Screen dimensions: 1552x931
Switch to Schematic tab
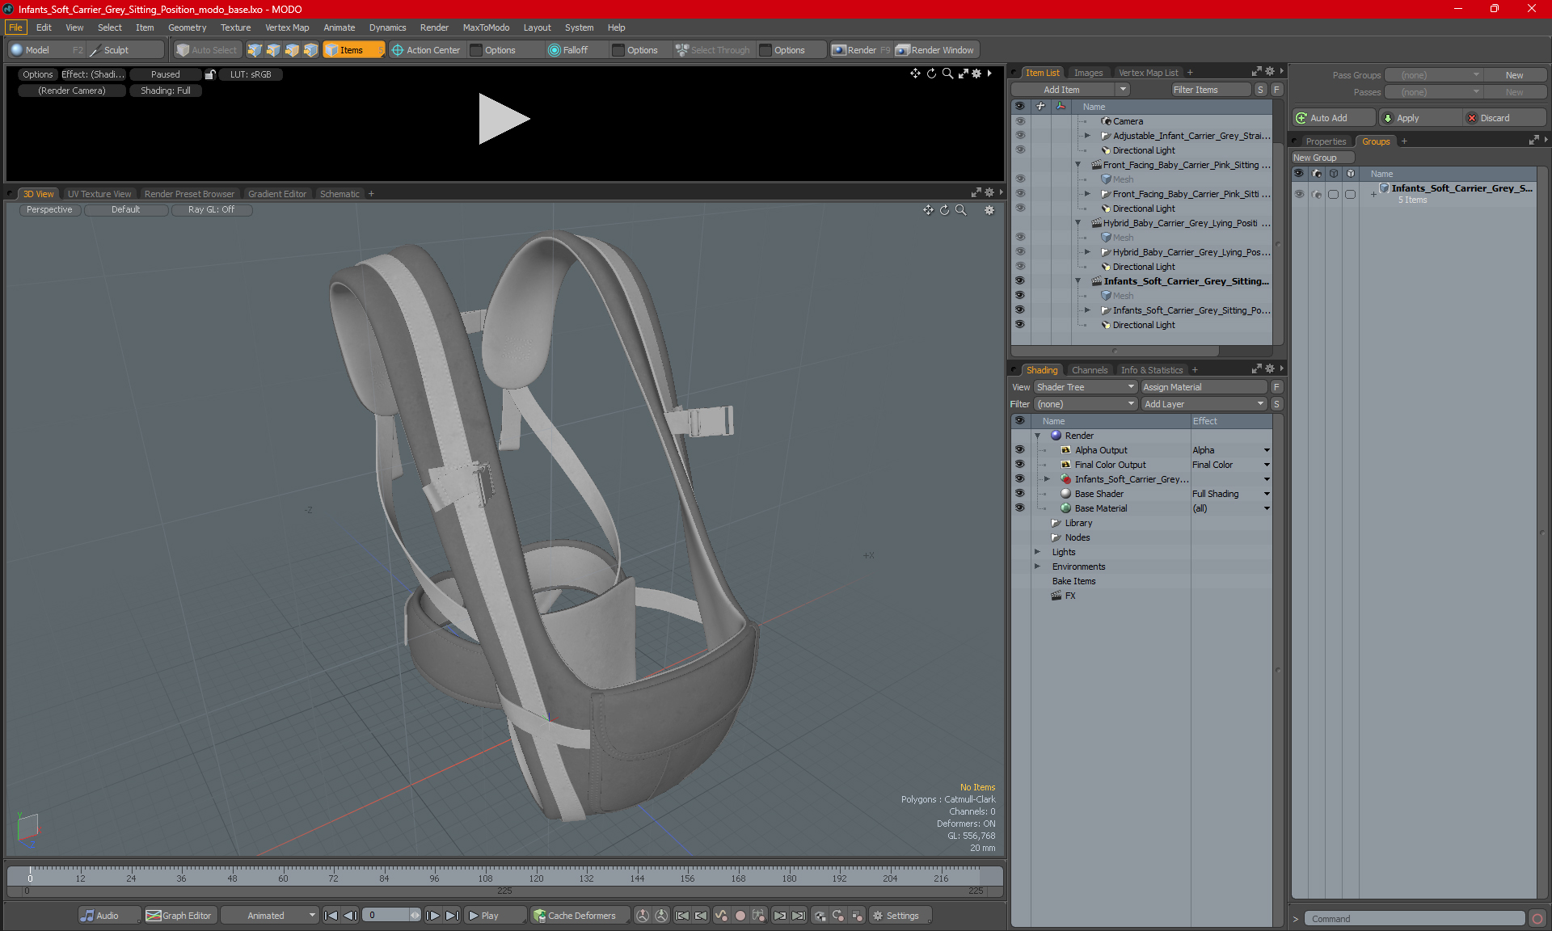tap(339, 194)
